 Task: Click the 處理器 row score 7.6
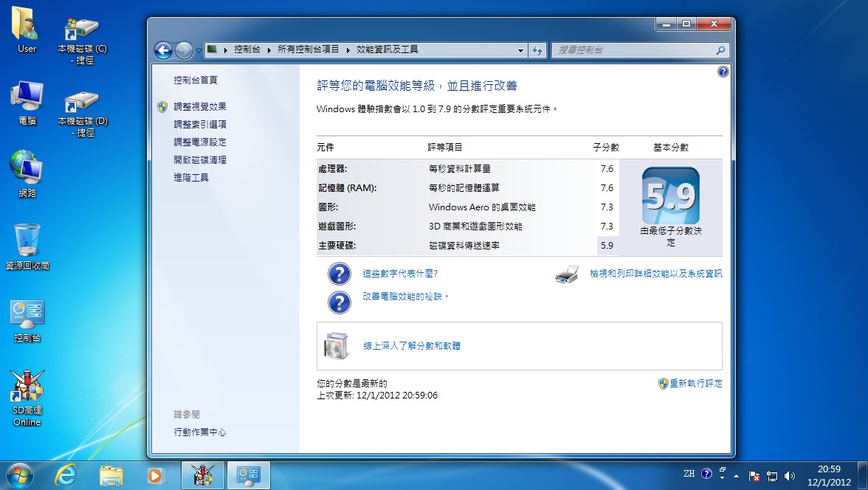(x=607, y=169)
